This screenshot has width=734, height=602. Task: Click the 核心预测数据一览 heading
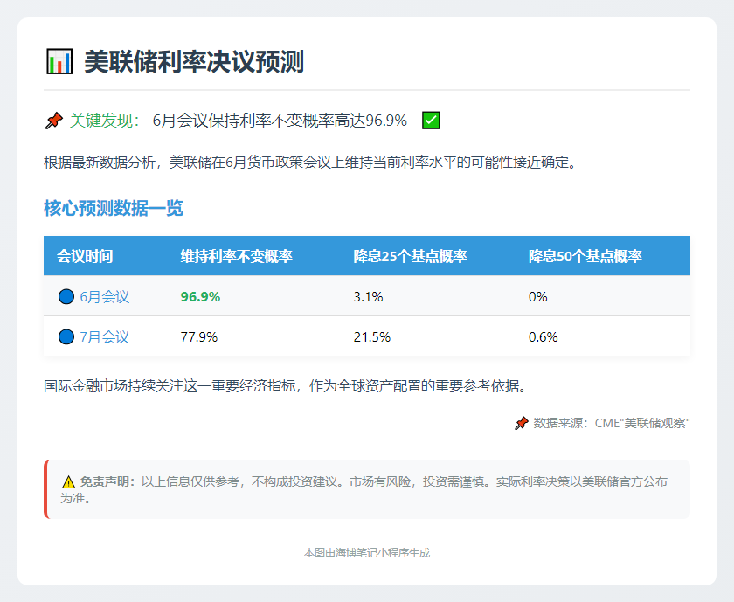tap(114, 208)
